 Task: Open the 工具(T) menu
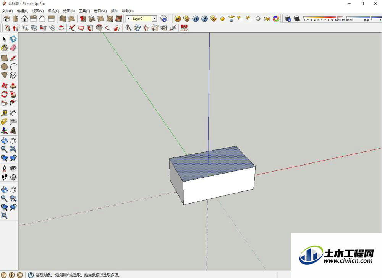[x=84, y=11]
